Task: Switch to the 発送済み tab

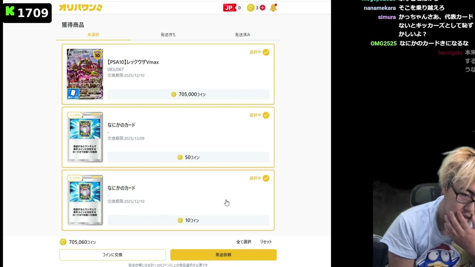Action: (243, 34)
